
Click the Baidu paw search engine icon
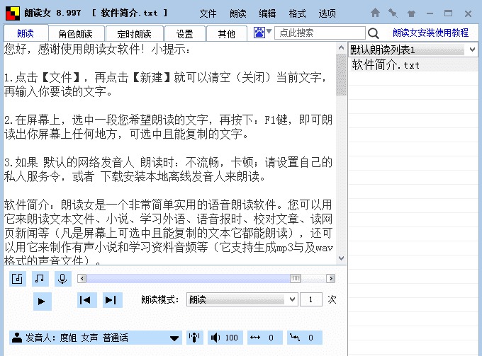pos(259,33)
